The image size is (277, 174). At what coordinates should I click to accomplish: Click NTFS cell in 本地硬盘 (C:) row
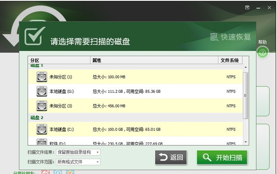coord(231,130)
